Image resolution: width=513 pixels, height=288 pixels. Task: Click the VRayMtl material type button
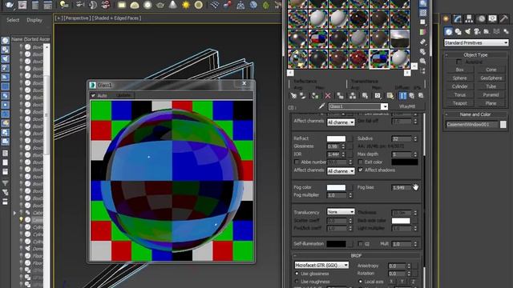pos(407,106)
